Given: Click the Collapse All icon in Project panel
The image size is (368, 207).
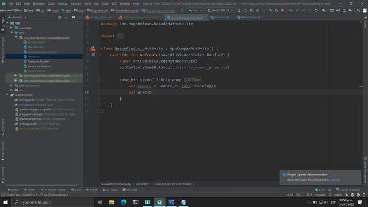Looking at the screenshot, I should point(66,17).
